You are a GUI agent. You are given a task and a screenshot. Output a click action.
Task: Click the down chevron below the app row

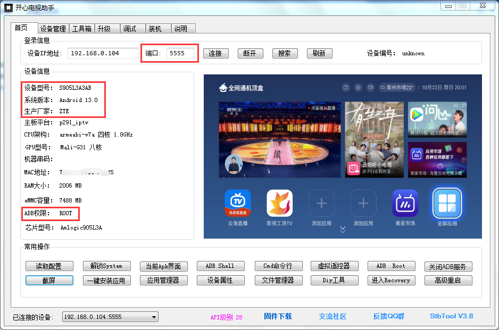click(343, 230)
